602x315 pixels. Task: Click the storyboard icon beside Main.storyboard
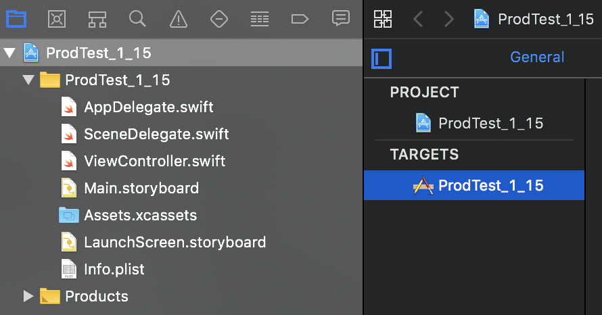(x=69, y=188)
